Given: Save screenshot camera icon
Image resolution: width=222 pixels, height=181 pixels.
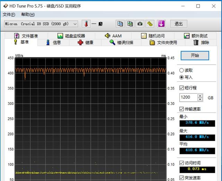Looking at the screenshot, I should point(140,24).
